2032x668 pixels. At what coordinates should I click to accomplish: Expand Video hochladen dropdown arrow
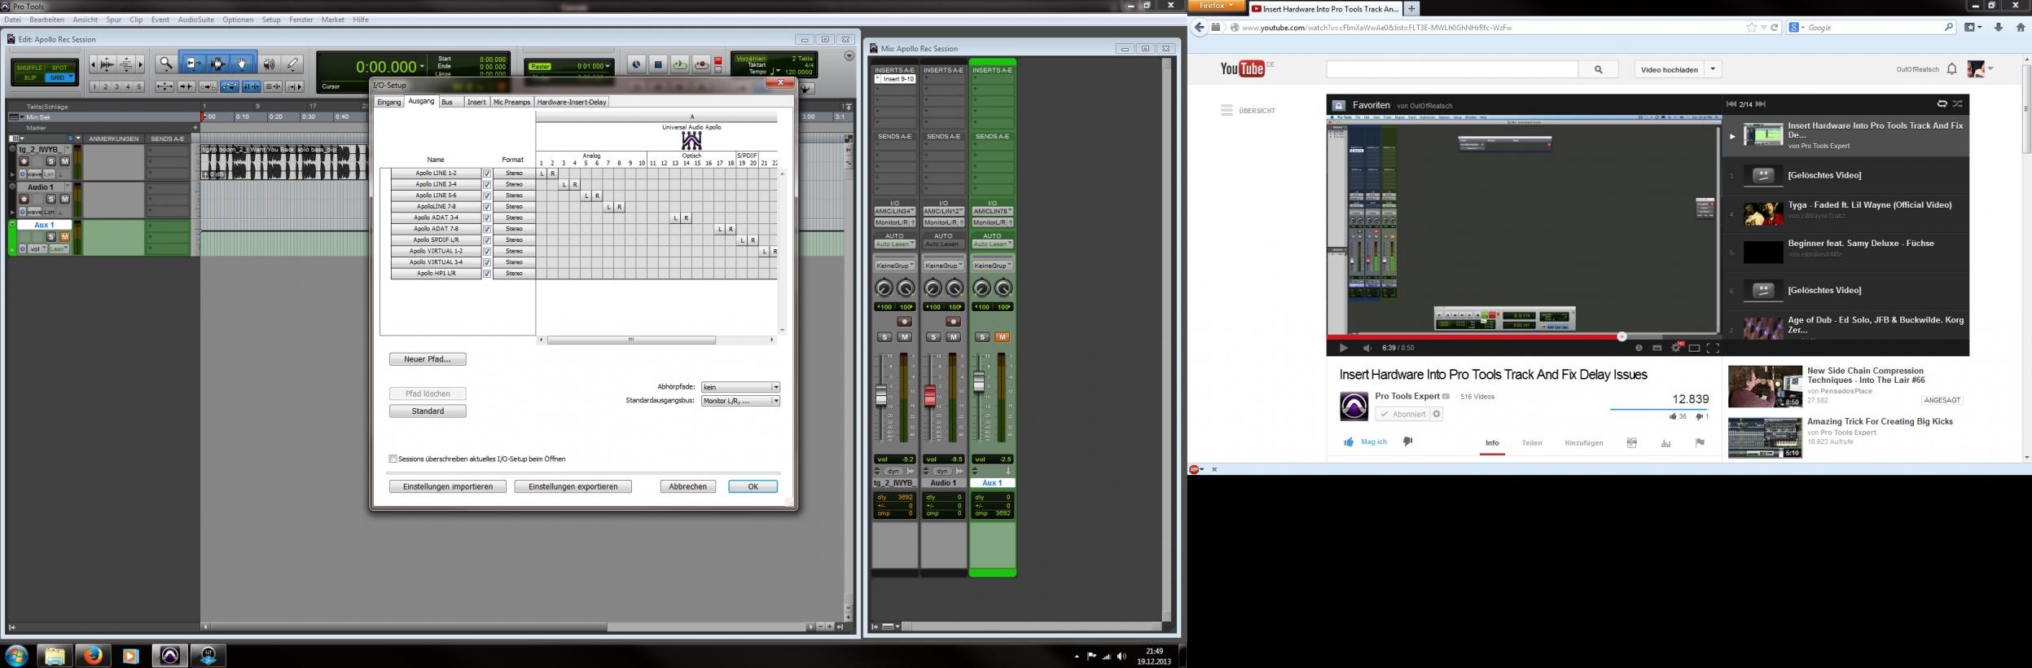[1713, 69]
